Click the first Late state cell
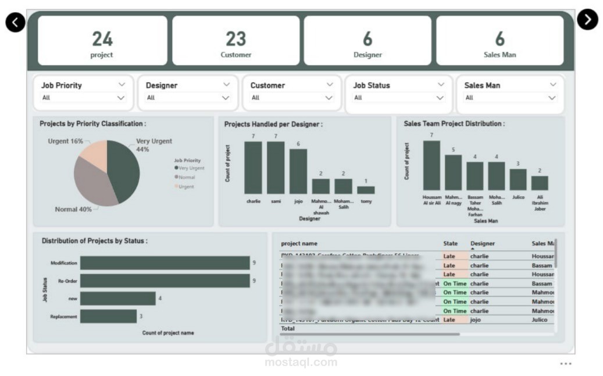 click(455, 256)
